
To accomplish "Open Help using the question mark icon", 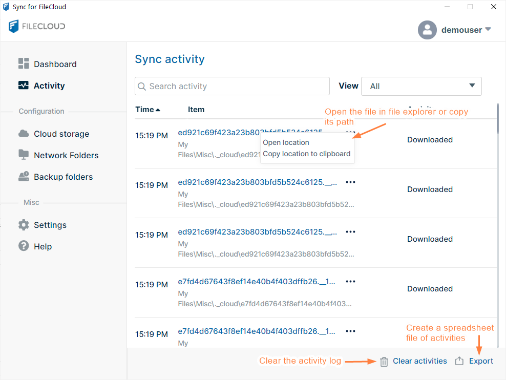I will 24,246.
